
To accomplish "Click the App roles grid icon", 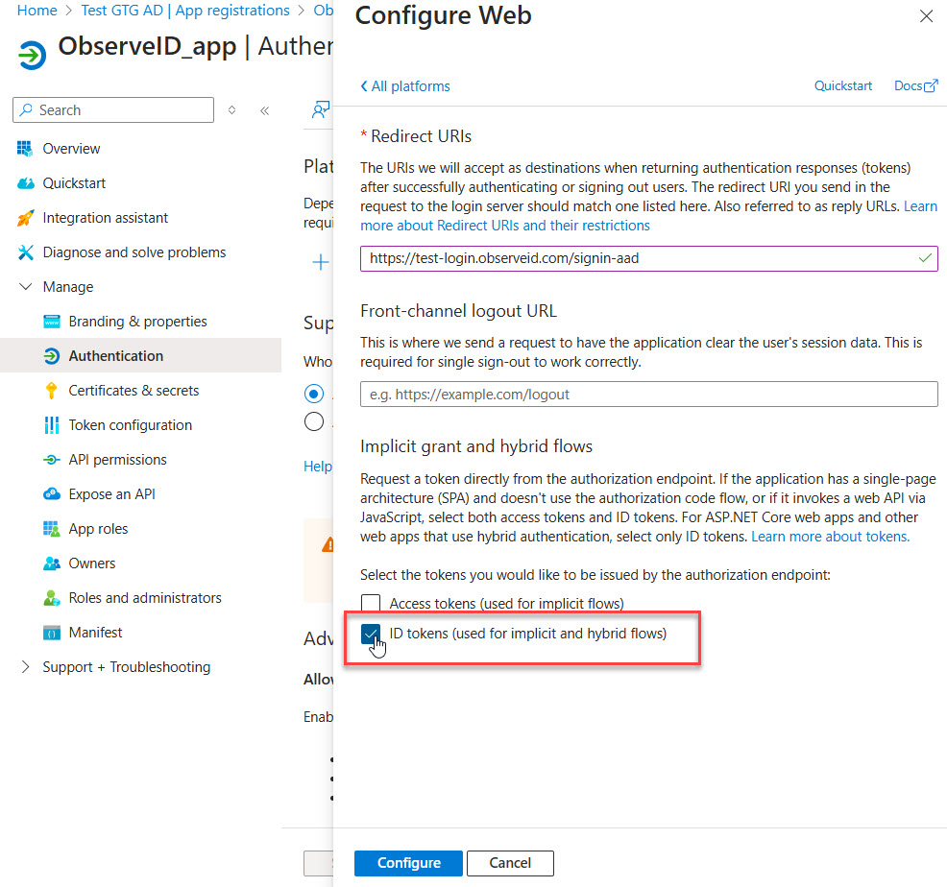I will click(51, 529).
